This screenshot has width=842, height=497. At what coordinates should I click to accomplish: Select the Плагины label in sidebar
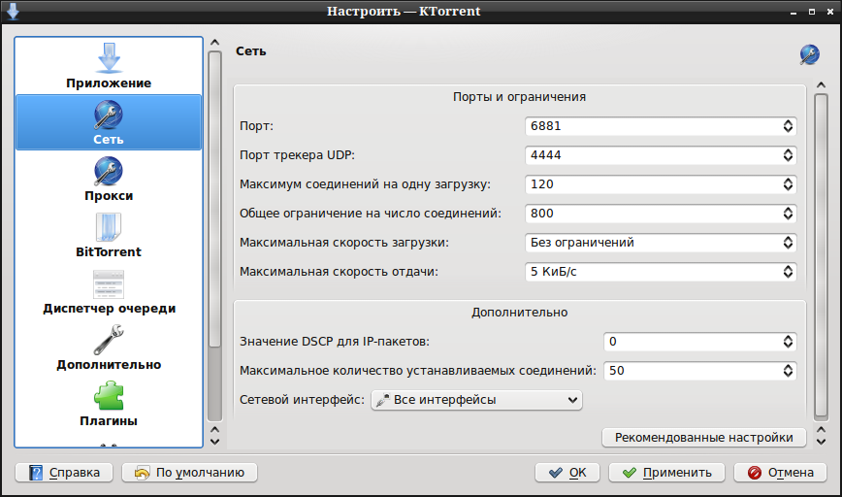click(109, 420)
